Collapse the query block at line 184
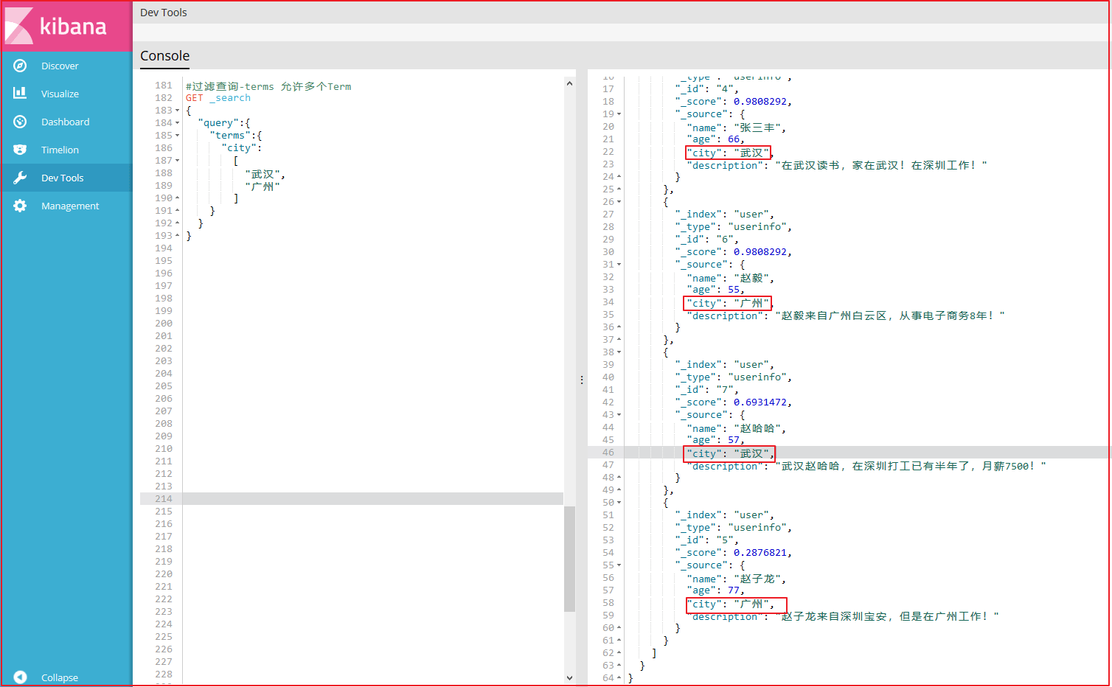The height and width of the screenshot is (687, 1112). pyautogui.click(x=178, y=123)
